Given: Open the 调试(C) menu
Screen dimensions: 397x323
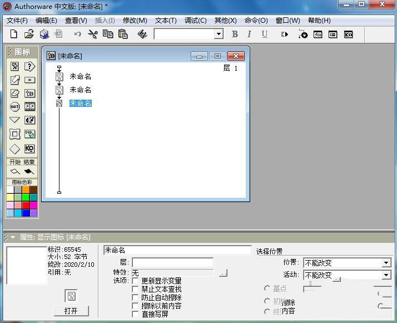Looking at the screenshot, I should pos(196,21).
